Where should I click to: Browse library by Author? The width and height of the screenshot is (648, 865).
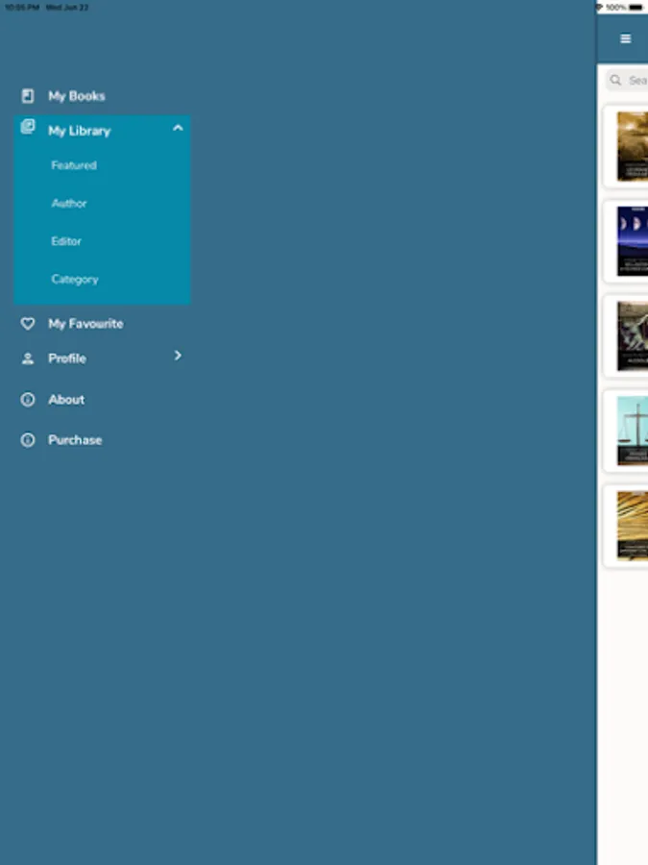[x=69, y=204]
